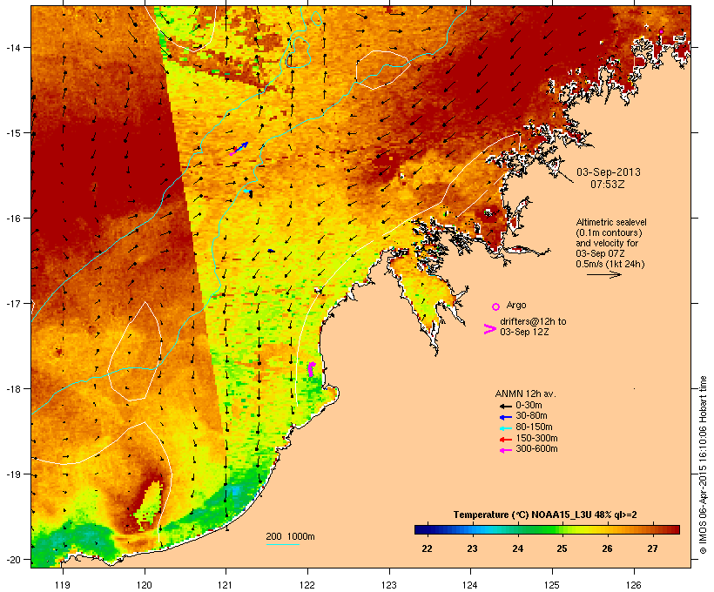Click the blue 30-80m arrow in ANMN legend

point(505,417)
